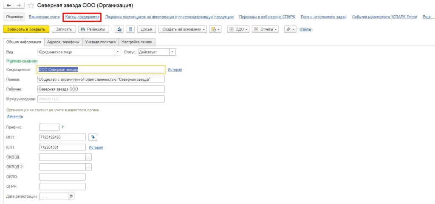The image size is (435, 204).
Task: Open the Адреса, телефоны tab
Action: coord(63,42)
